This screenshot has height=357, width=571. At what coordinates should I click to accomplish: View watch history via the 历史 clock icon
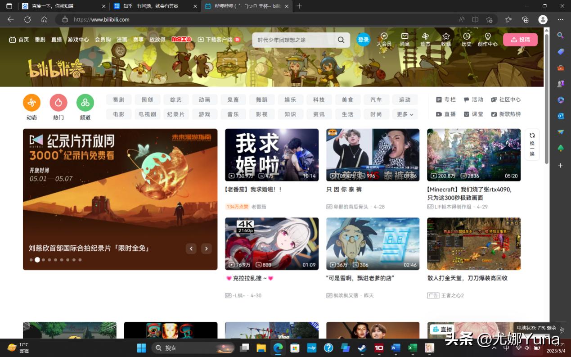pos(466,37)
